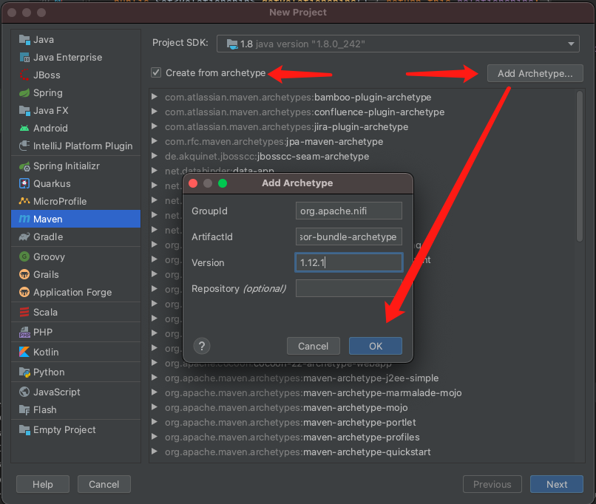Click the ArtifactId input field
The width and height of the screenshot is (596, 504).
(348, 236)
